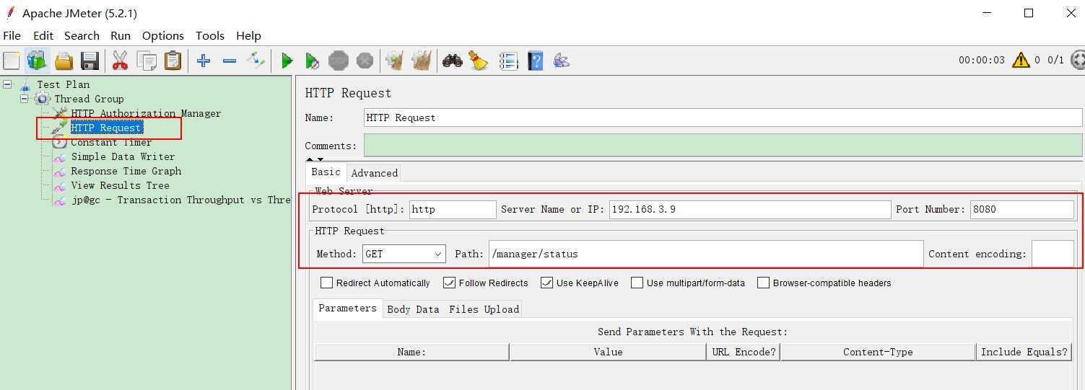Create a new test plan via toolbar
The height and width of the screenshot is (390, 1085).
pos(12,61)
